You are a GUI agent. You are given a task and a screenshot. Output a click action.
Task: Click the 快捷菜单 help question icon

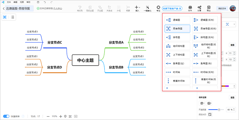coord(23,116)
